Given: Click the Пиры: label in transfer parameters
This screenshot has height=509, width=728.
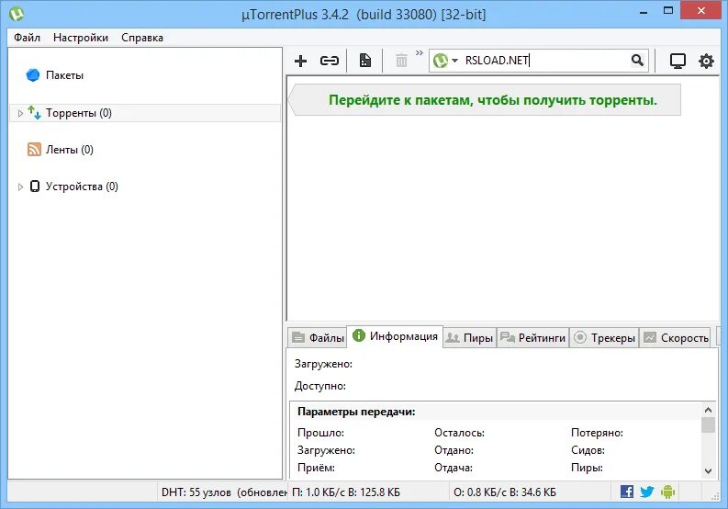Looking at the screenshot, I should (587, 468).
